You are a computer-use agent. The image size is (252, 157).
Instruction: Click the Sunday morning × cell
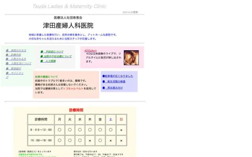pos(121,130)
